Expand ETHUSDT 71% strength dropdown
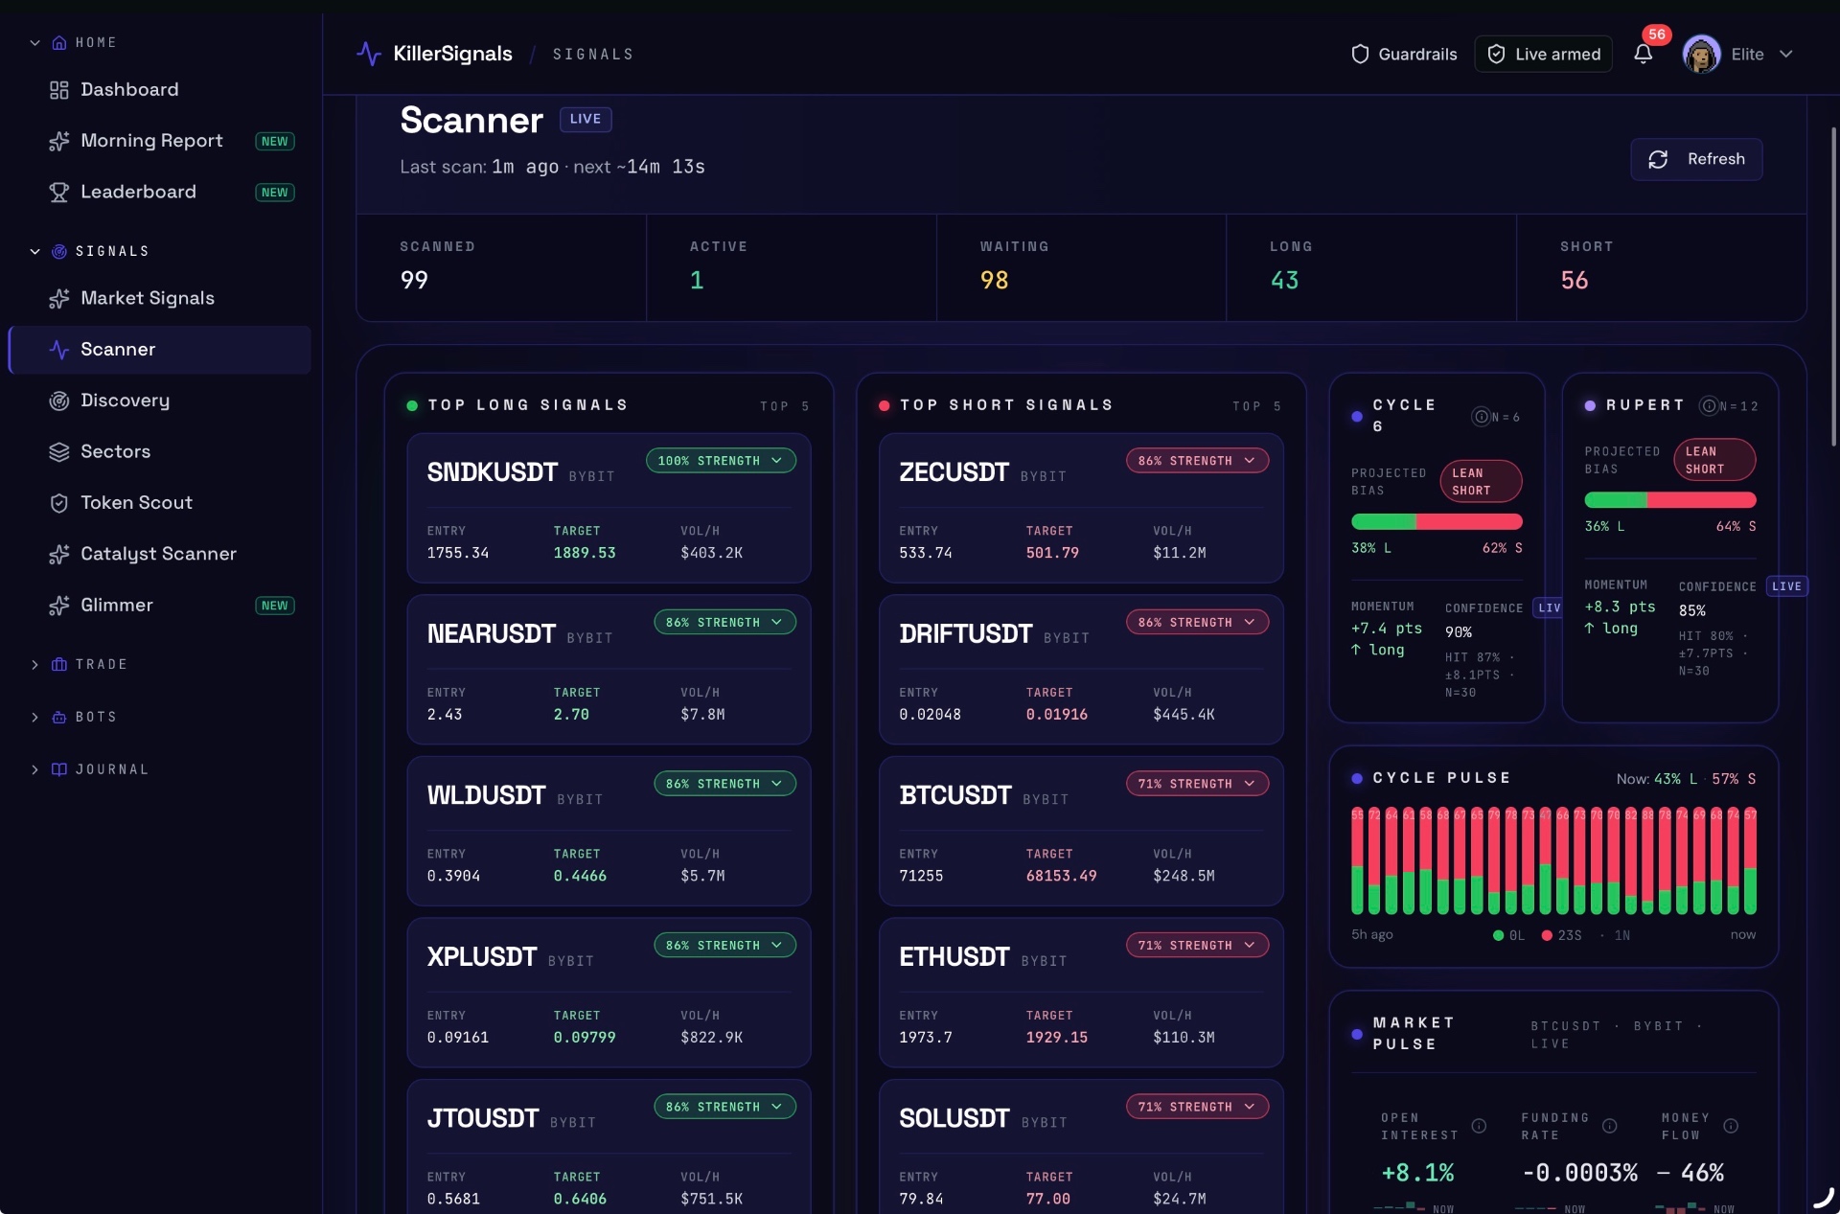The height and width of the screenshot is (1214, 1840). (1197, 945)
